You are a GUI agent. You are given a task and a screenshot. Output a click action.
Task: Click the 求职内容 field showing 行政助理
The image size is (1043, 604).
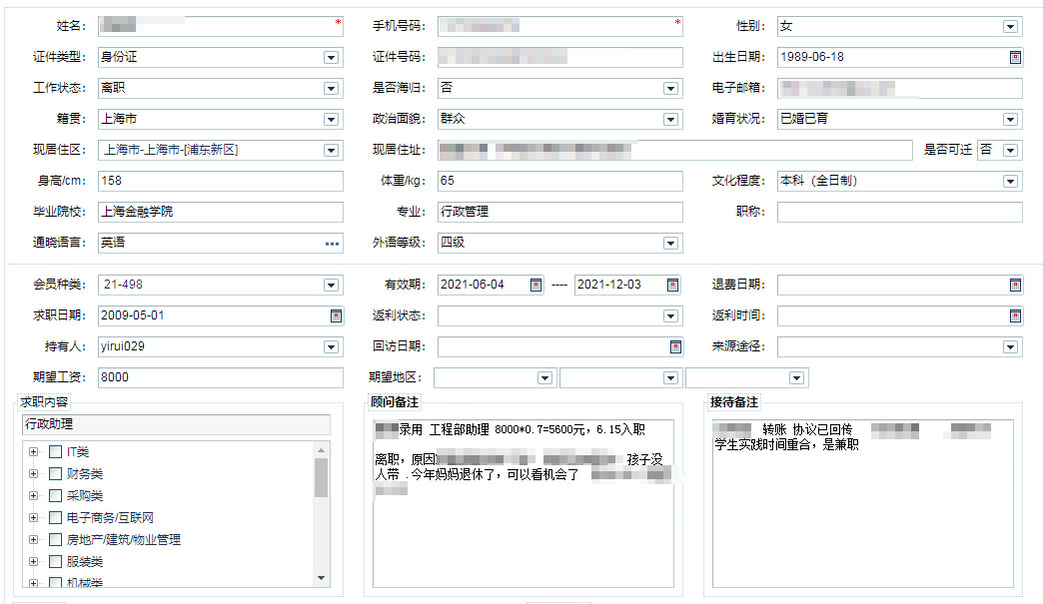coord(176,424)
